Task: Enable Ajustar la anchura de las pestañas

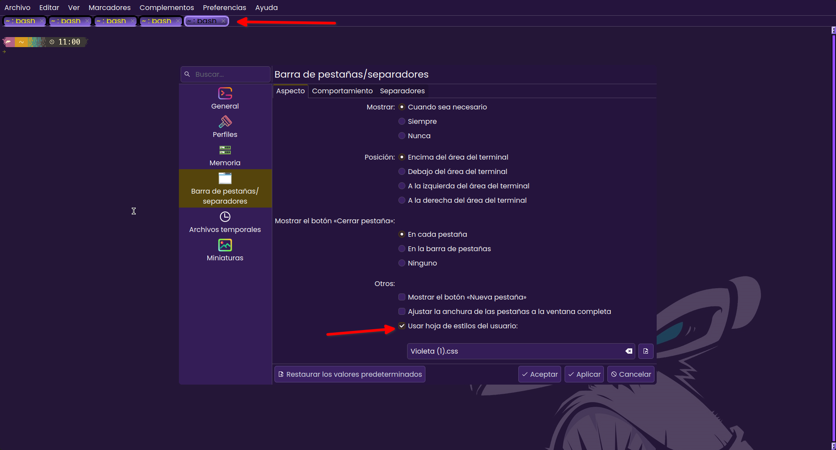Action: click(402, 311)
